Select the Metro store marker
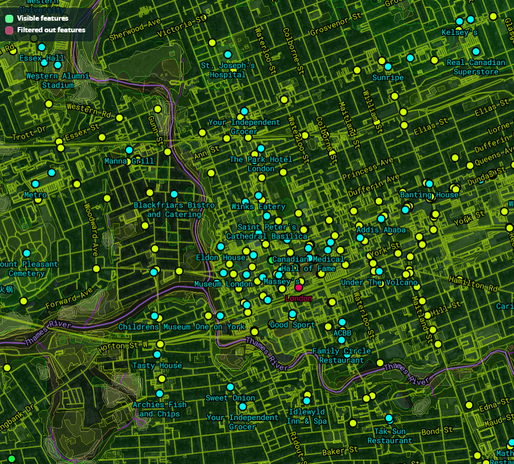514x464 pixels. click(x=35, y=184)
